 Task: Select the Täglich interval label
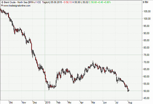coord(46,2)
